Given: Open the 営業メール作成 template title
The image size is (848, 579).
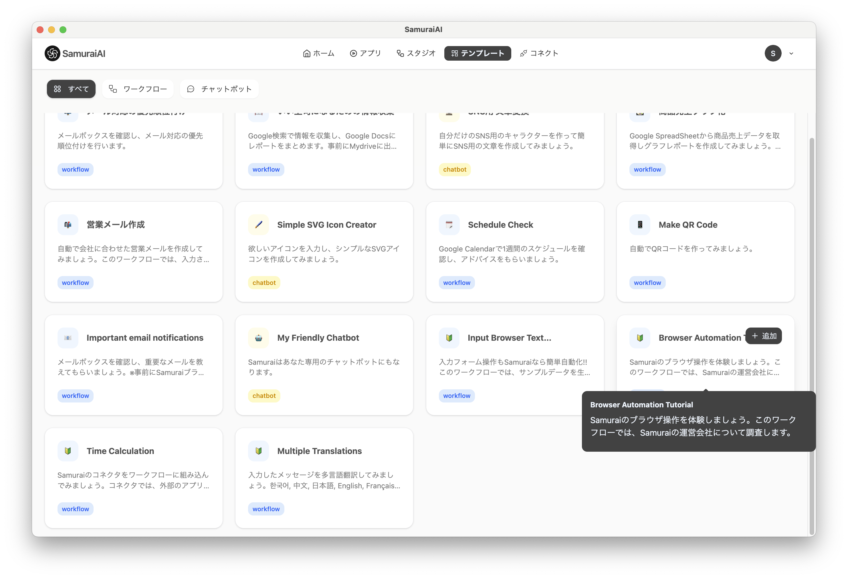Looking at the screenshot, I should [116, 225].
